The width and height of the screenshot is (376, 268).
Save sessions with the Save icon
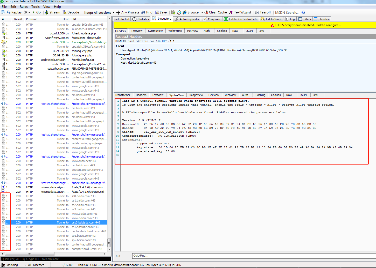pos(161,12)
